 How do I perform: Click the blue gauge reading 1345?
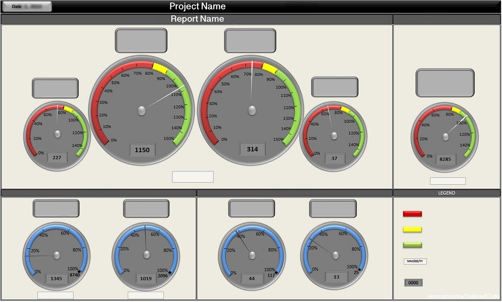[56, 255]
